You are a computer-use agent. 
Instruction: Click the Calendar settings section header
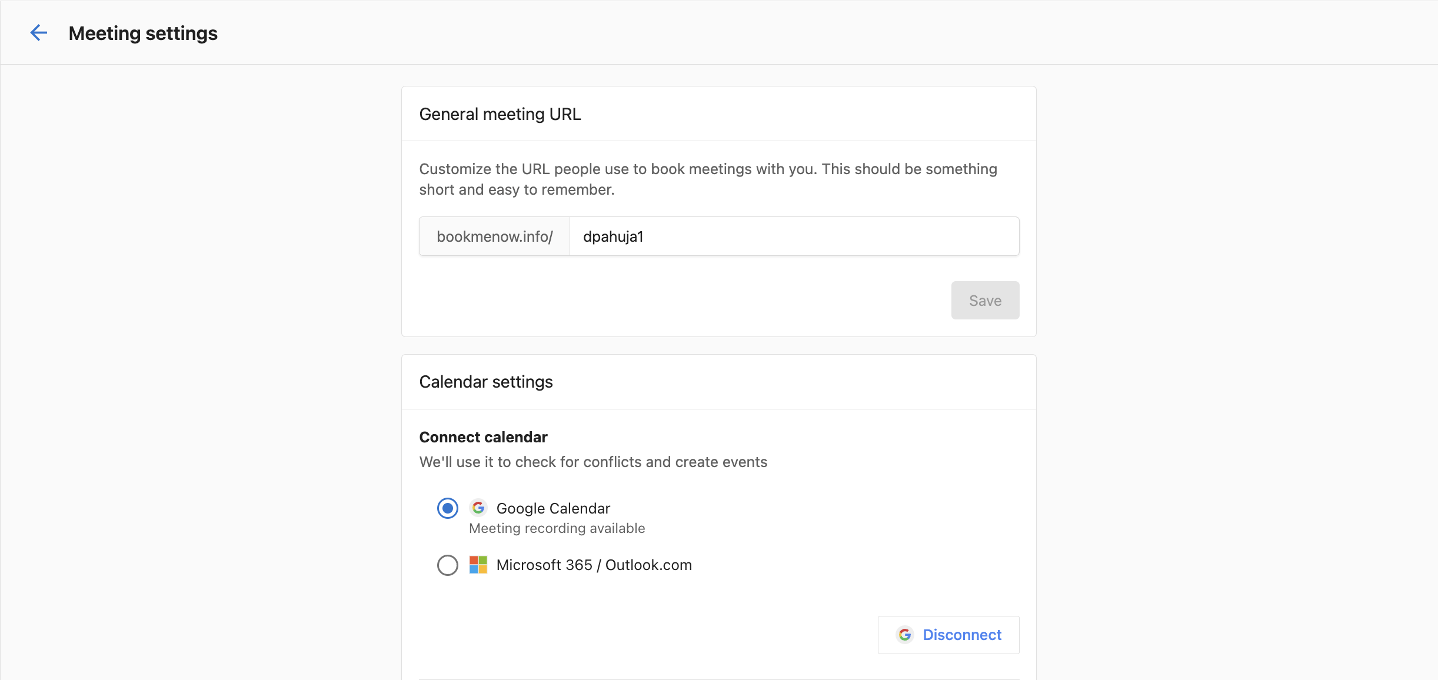(485, 381)
